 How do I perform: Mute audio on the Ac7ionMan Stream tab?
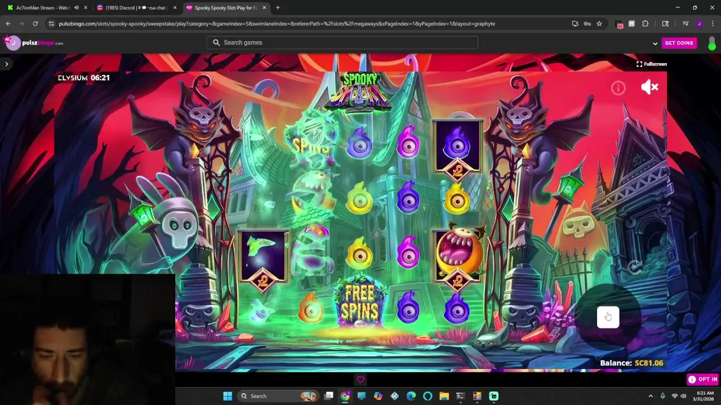click(77, 8)
